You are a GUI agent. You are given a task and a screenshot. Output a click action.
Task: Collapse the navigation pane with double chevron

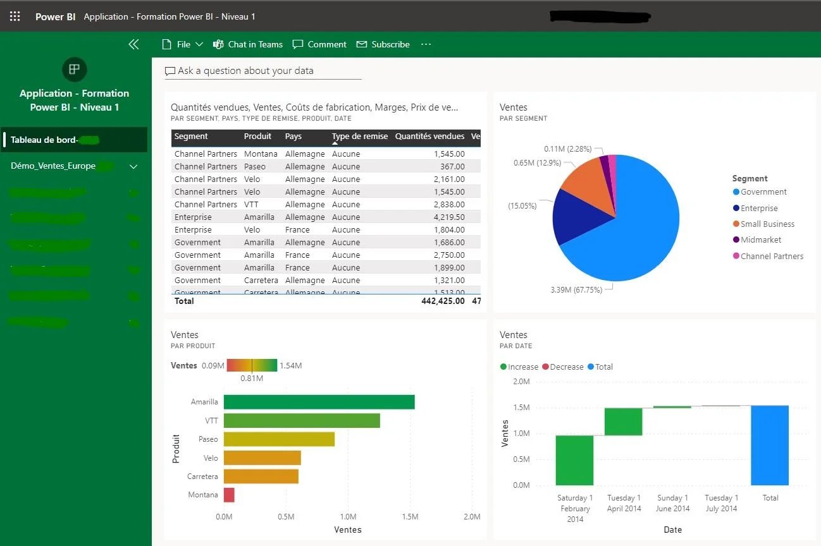coord(133,44)
